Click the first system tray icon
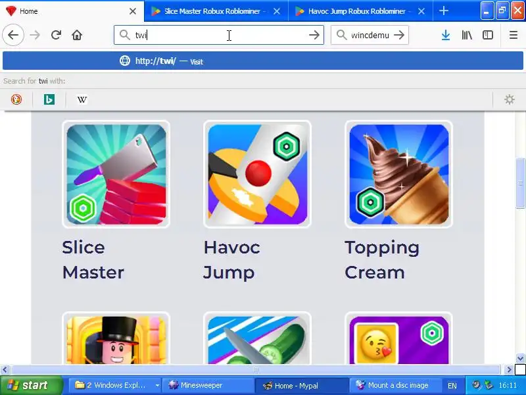526x395 pixels. [x=475, y=385]
